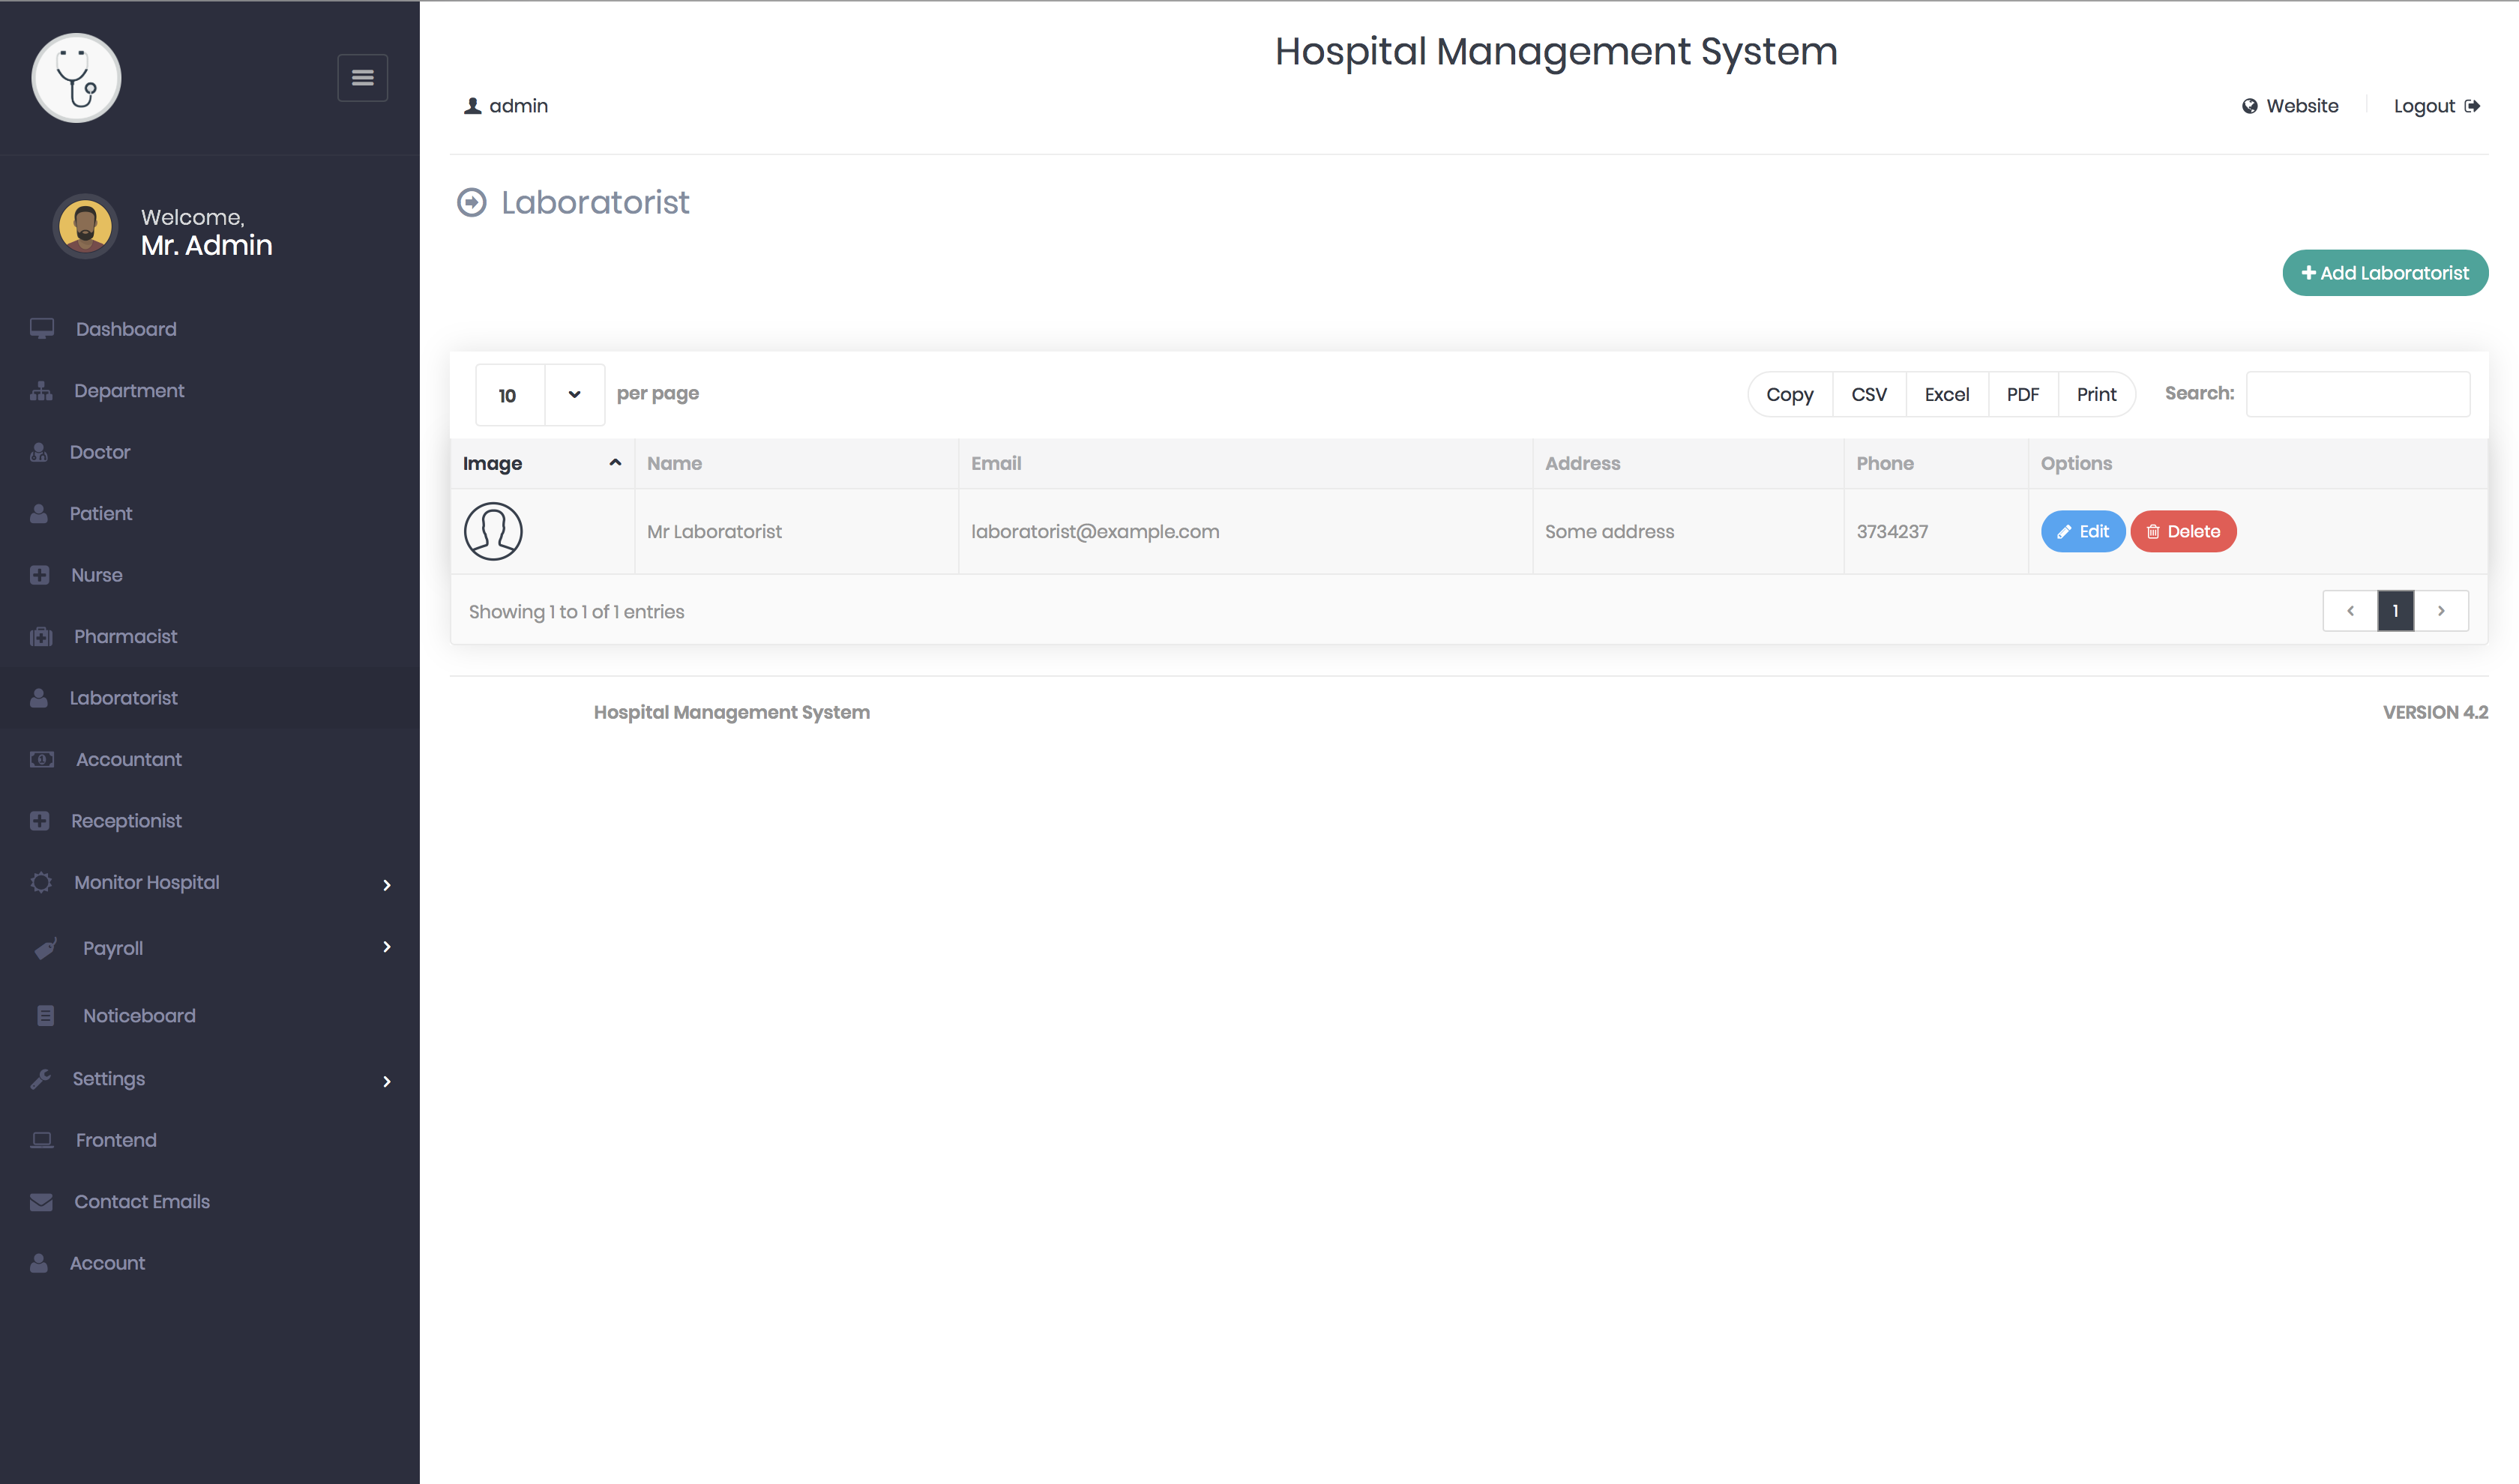The height and width of the screenshot is (1484, 2519).
Task: Go to previous page of table
Action: 2350,611
